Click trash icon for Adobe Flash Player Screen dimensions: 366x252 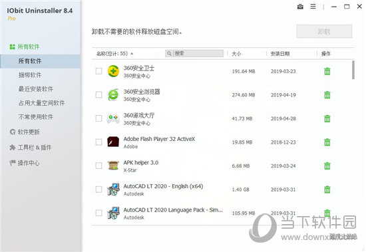coord(327,142)
